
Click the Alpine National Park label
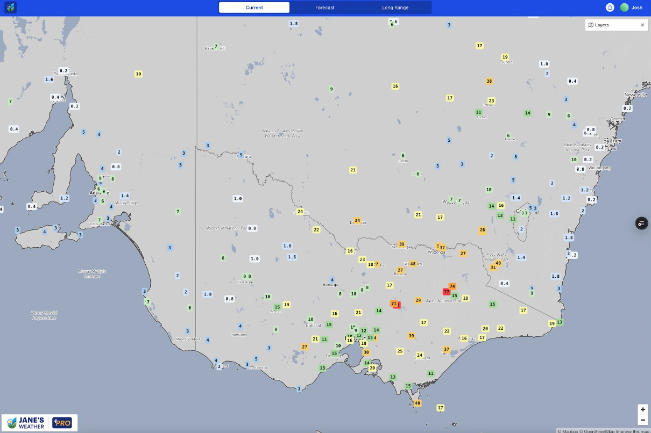click(x=443, y=301)
